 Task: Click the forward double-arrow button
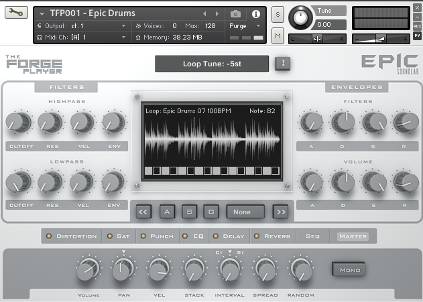281,212
